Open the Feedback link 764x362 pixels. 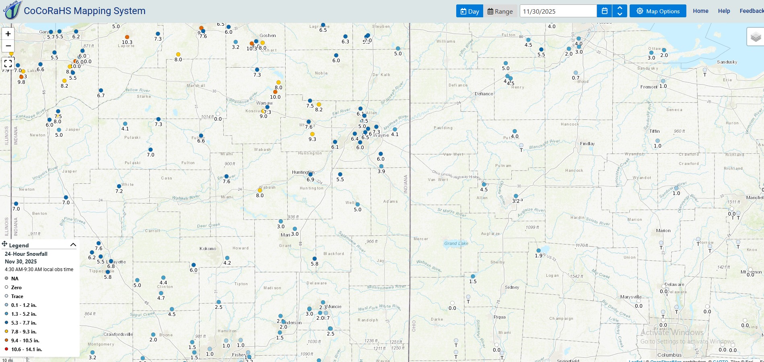(x=752, y=11)
